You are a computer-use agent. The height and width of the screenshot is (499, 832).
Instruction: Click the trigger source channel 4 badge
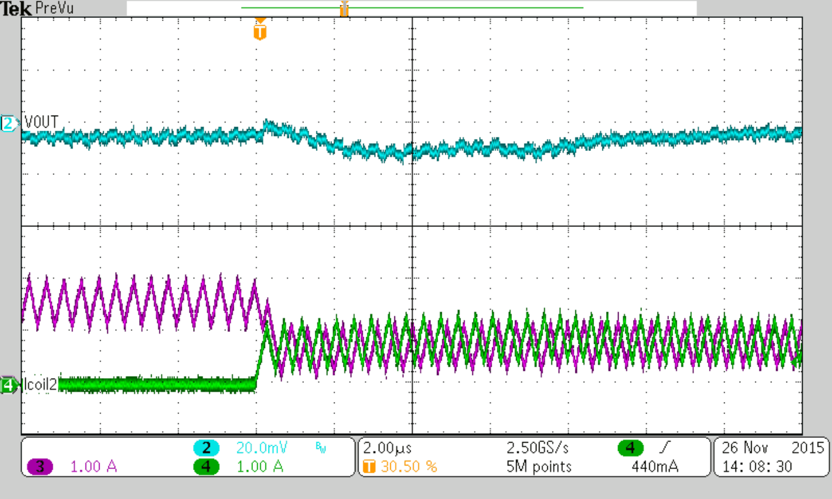click(631, 448)
